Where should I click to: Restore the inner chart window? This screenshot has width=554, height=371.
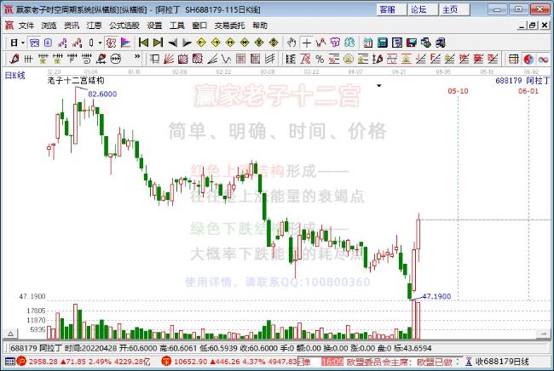(533, 26)
